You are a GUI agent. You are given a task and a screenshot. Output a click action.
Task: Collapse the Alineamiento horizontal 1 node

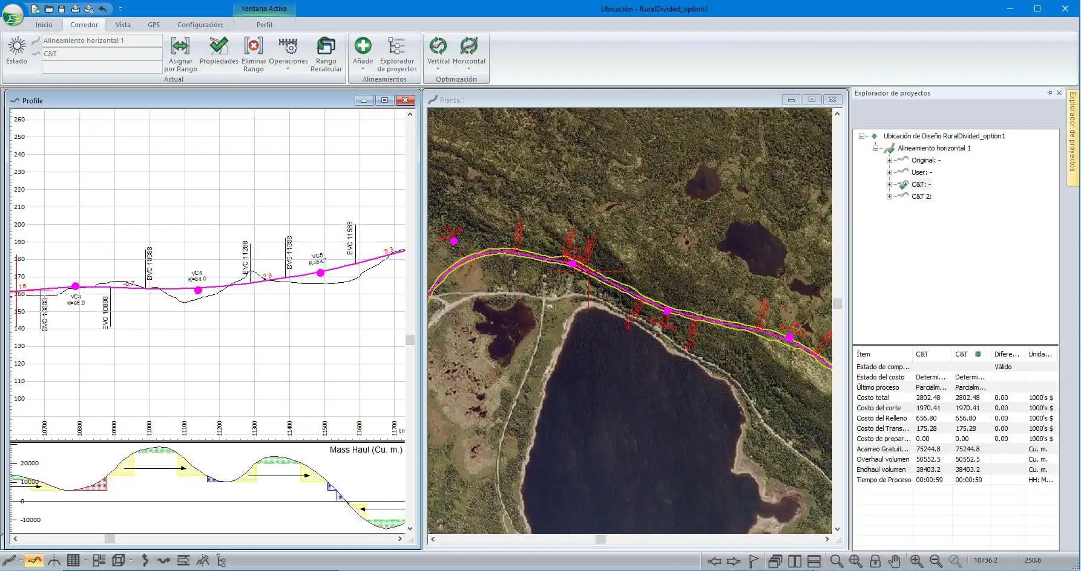875,149
